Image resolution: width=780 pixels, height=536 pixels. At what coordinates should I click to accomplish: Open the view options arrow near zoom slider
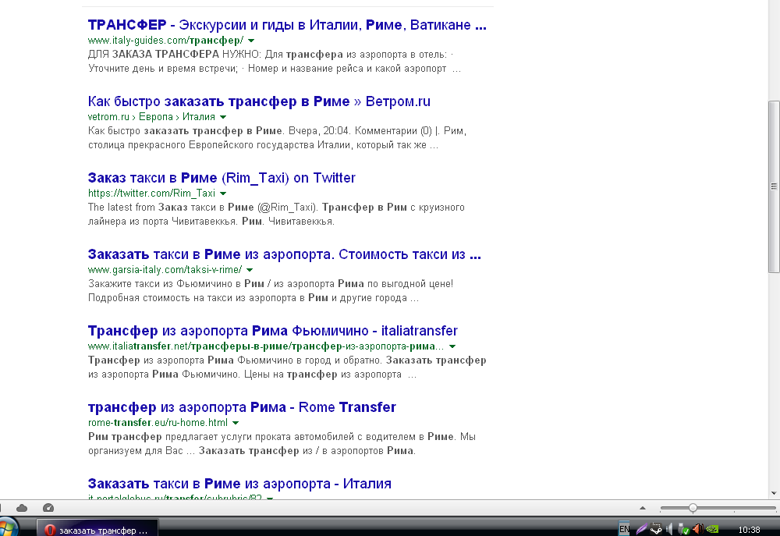point(642,508)
